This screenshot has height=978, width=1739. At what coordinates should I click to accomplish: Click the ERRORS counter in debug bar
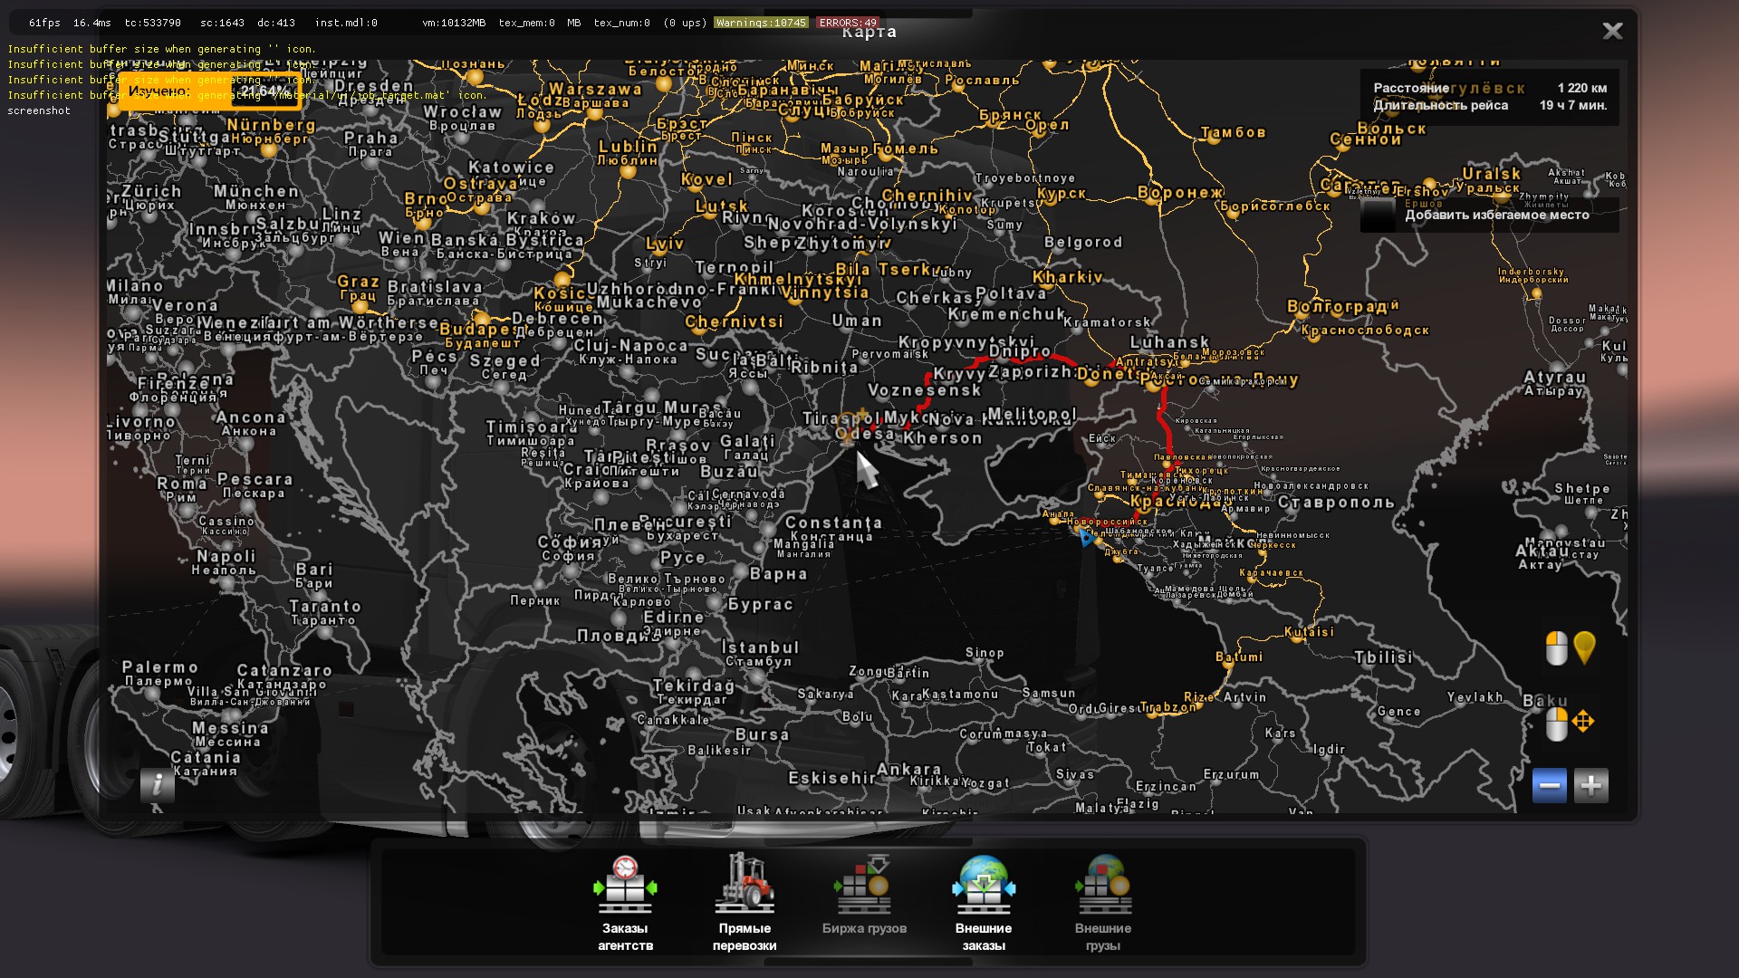tap(847, 23)
